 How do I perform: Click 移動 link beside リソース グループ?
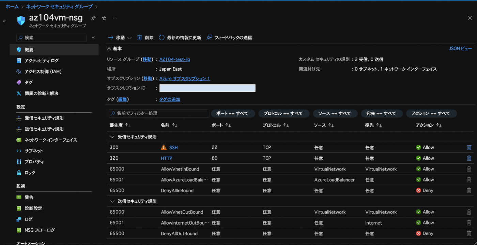[147, 59]
